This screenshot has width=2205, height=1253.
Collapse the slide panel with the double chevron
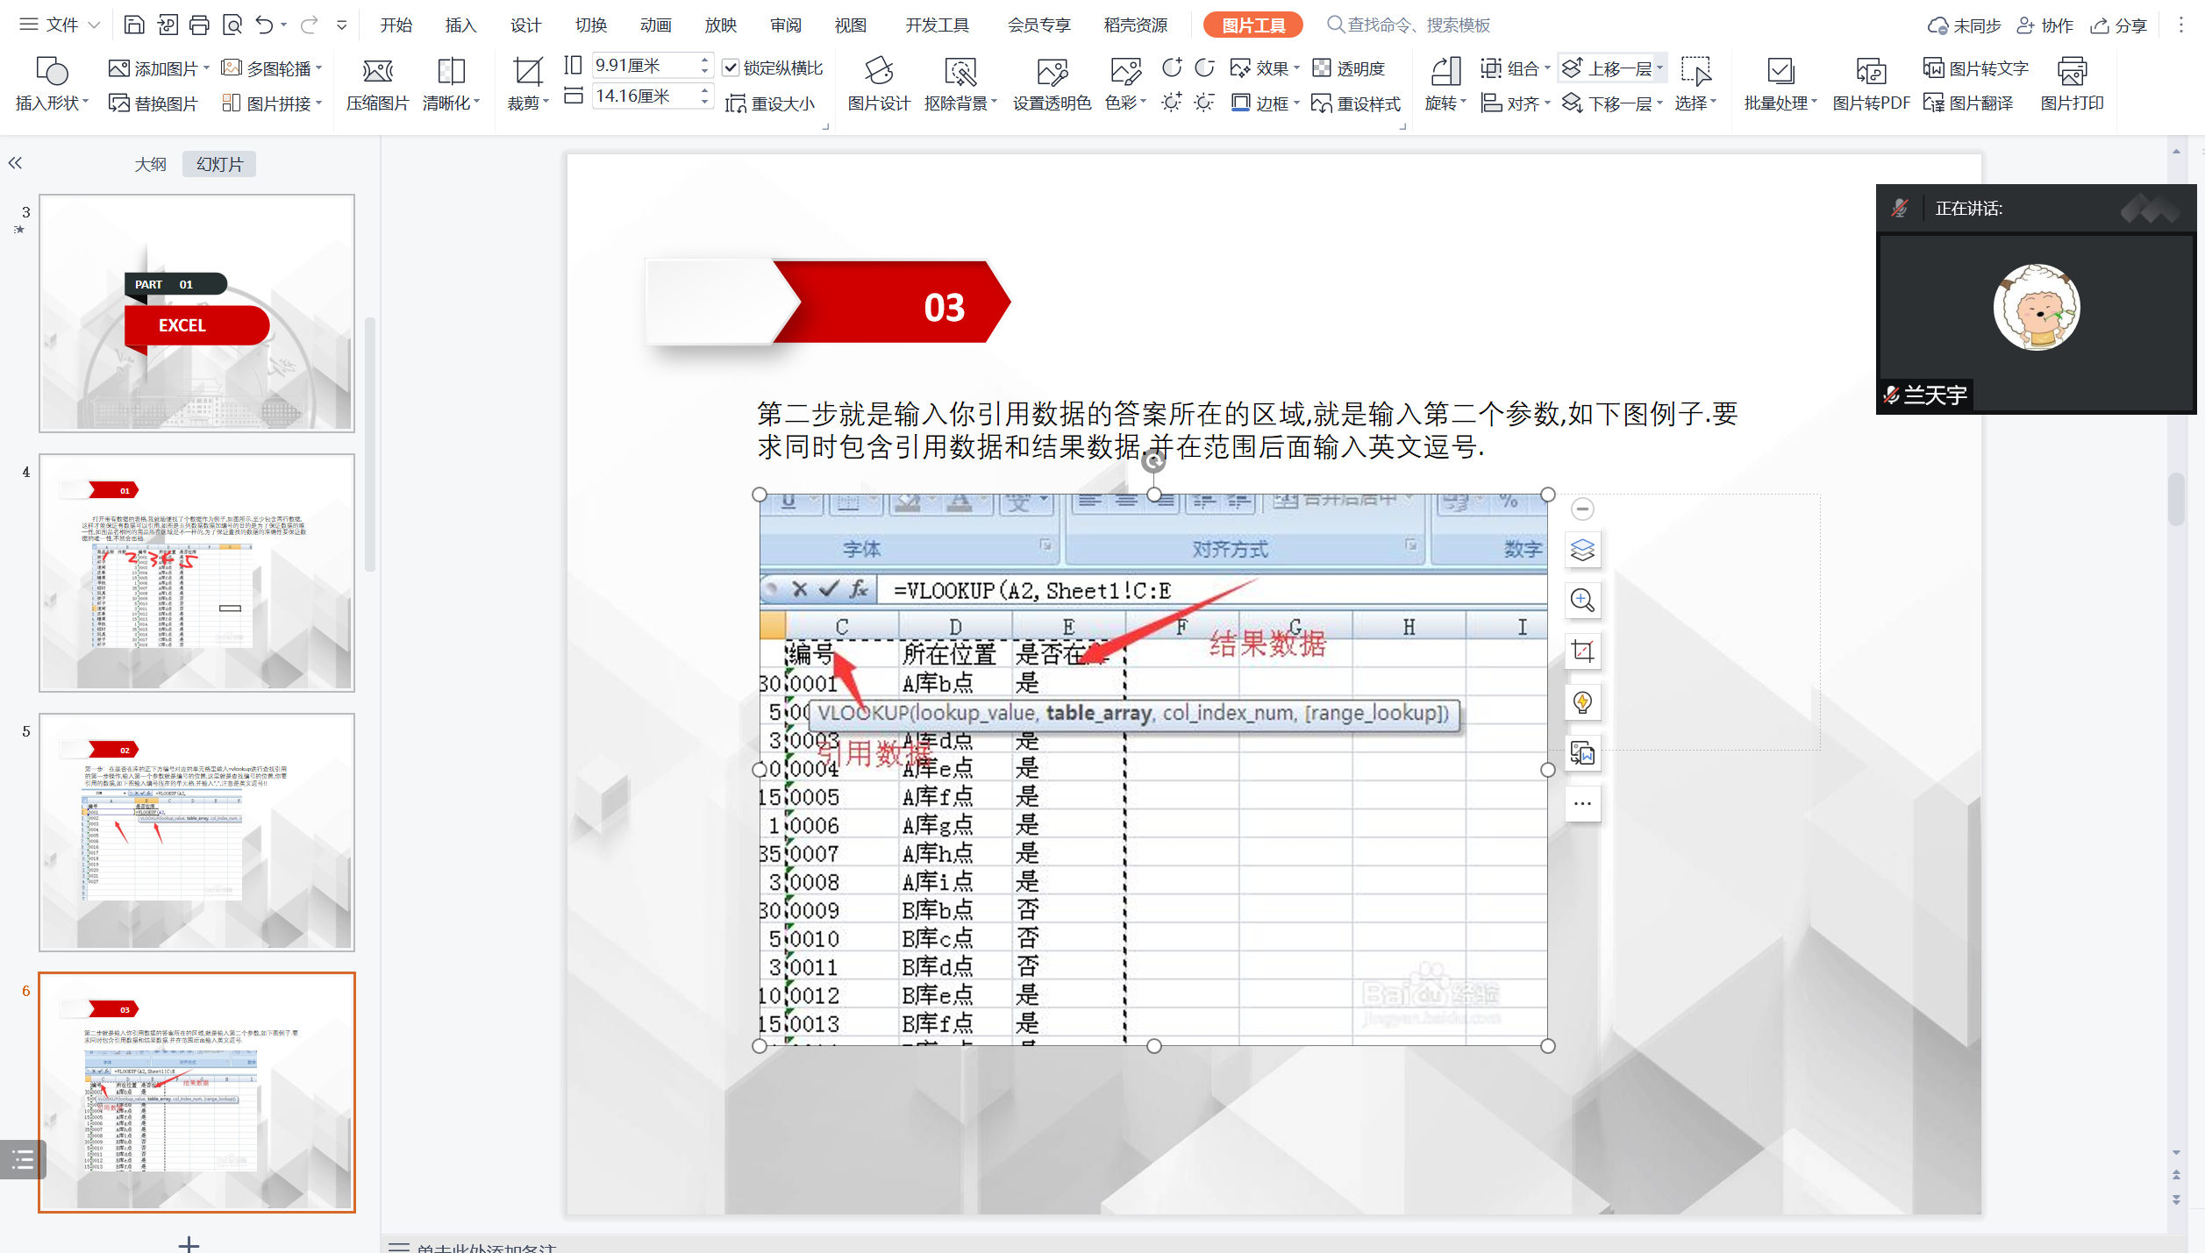click(x=15, y=163)
